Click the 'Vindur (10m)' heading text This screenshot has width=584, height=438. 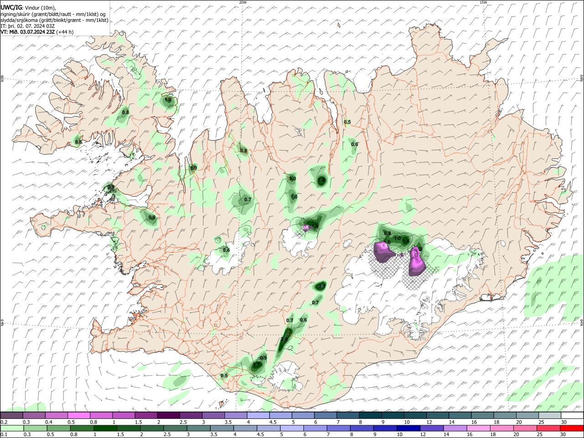(x=40, y=8)
